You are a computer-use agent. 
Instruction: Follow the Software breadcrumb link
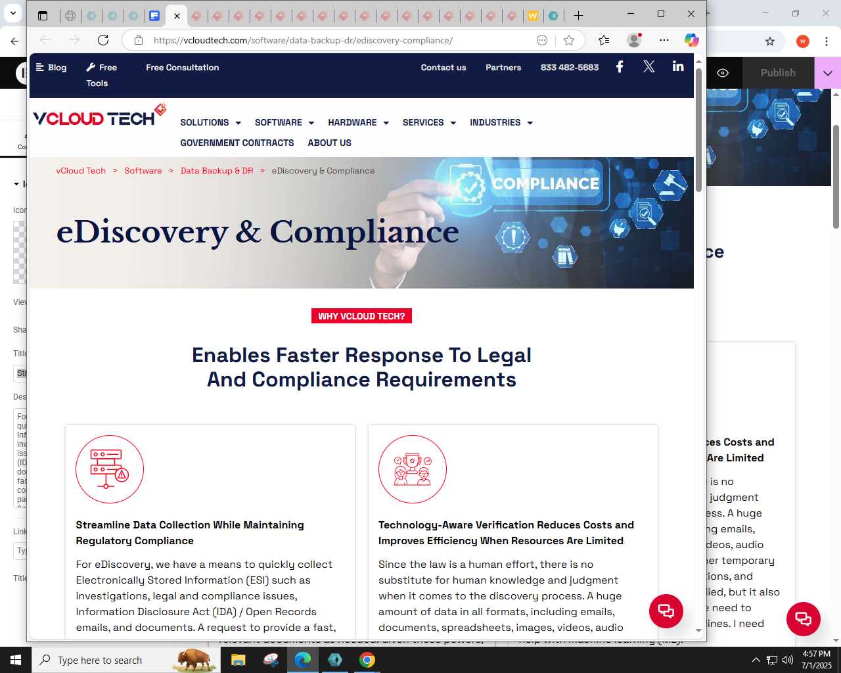pos(143,170)
